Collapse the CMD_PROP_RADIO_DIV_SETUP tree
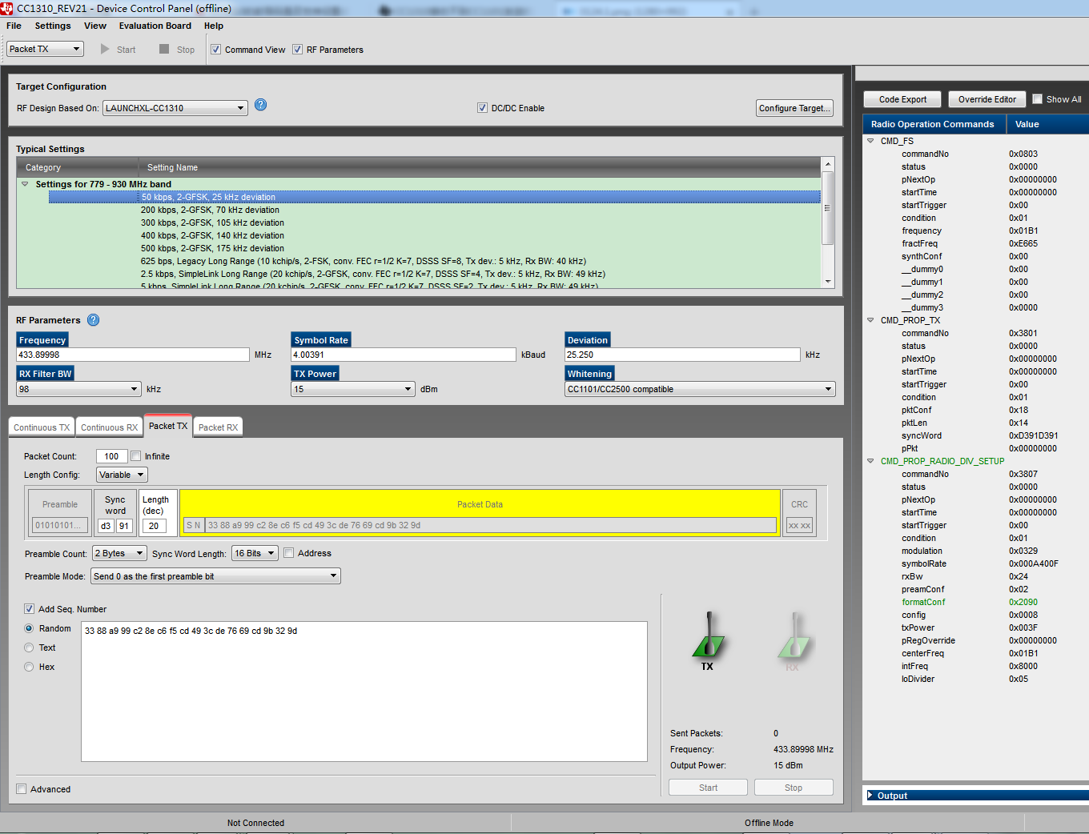 870,461
